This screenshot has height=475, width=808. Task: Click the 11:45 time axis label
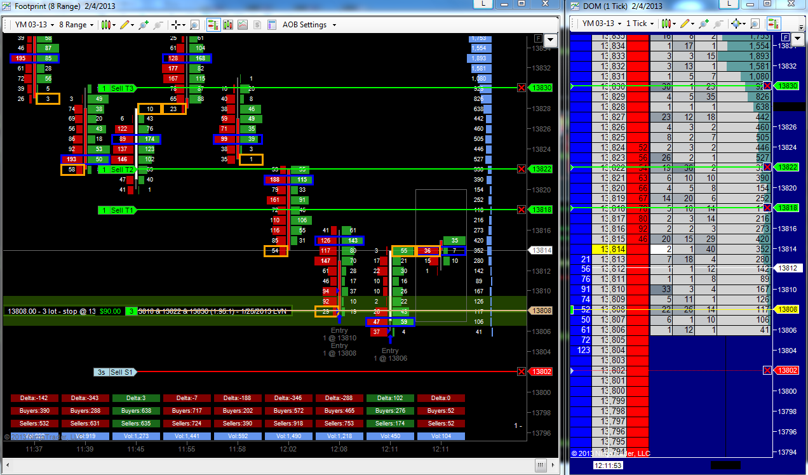click(136, 449)
